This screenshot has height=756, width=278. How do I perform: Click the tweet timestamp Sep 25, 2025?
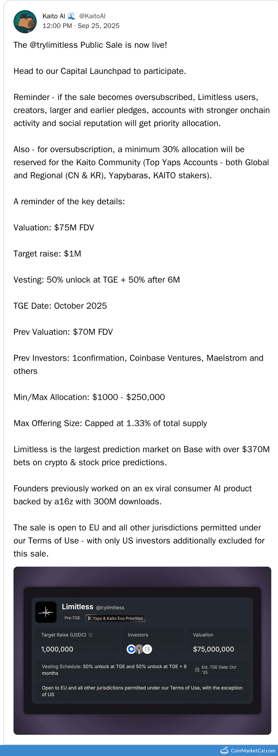99,26
